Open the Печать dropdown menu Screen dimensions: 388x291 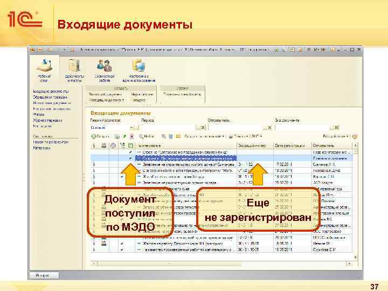click(238, 136)
